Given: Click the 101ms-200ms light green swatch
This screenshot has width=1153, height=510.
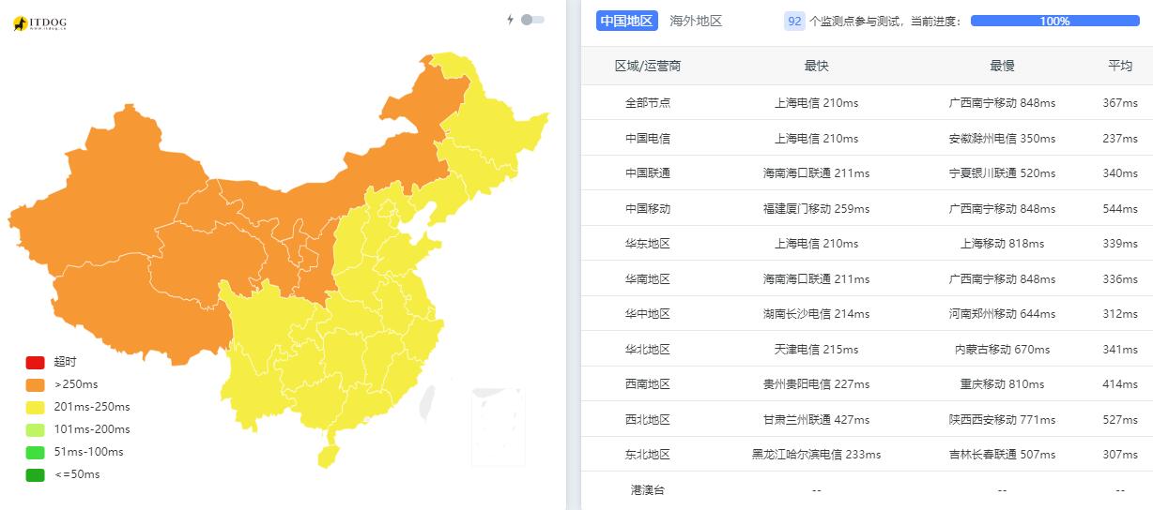Looking at the screenshot, I should point(35,429).
